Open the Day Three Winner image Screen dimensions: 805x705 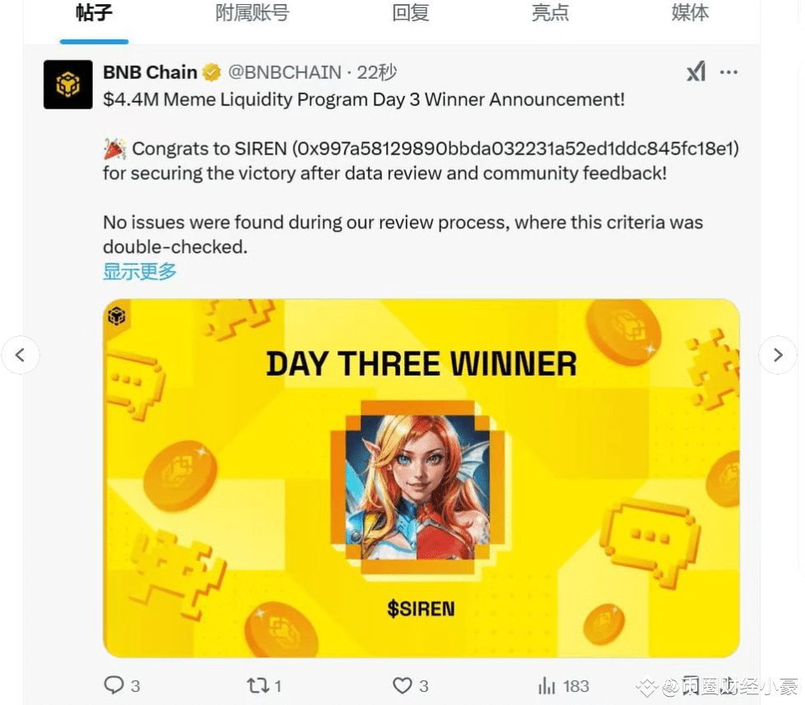tap(421, 478)
